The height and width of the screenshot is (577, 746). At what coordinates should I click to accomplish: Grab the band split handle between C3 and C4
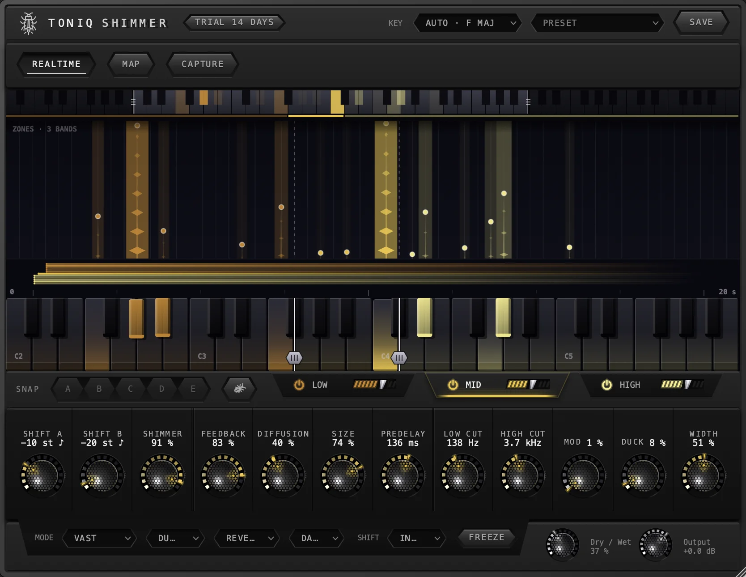(x=294, y=358)
